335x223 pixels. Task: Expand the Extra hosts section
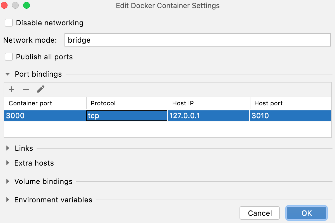click(7, 163)
